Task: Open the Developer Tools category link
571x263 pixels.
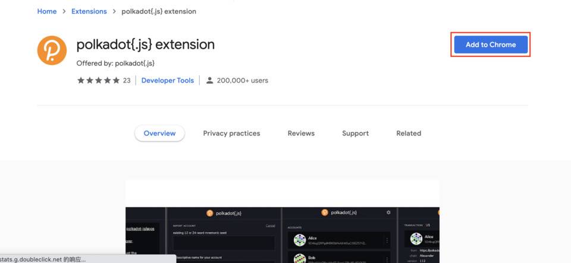Action: [168, 80]
